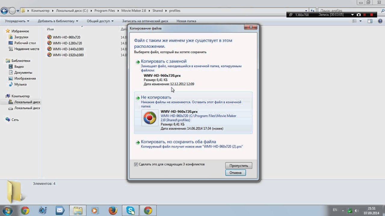Open Windows Explorer taskbar icon

point(78,211)
